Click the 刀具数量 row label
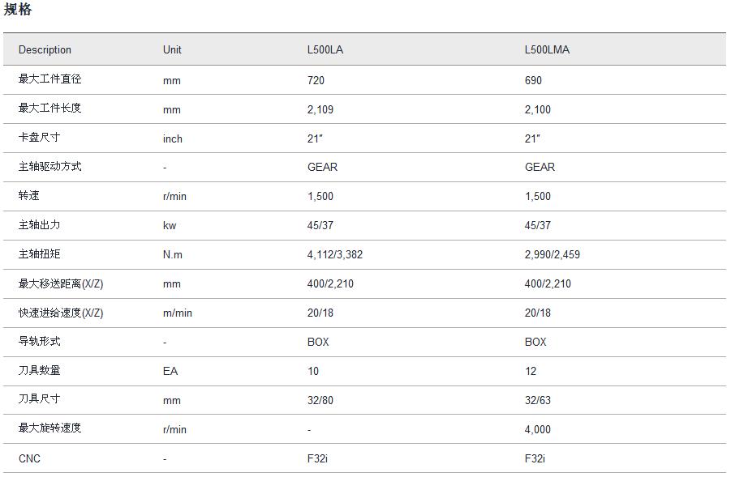Screen dimensions: 731x477 pos(39,371)
